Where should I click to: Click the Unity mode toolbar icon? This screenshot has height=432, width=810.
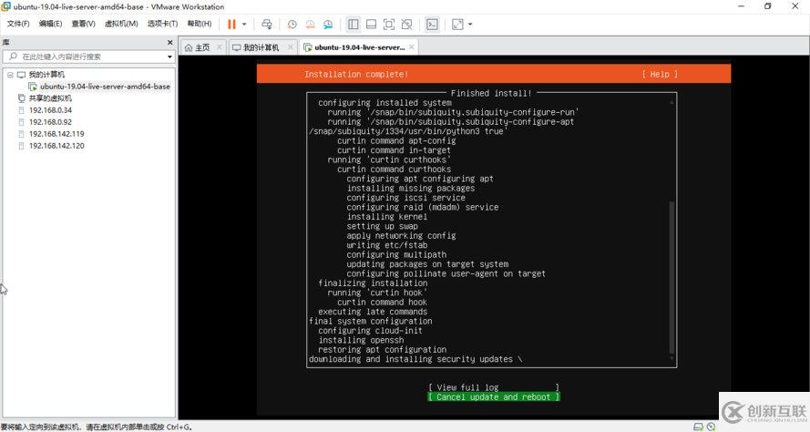pos(407,25)
